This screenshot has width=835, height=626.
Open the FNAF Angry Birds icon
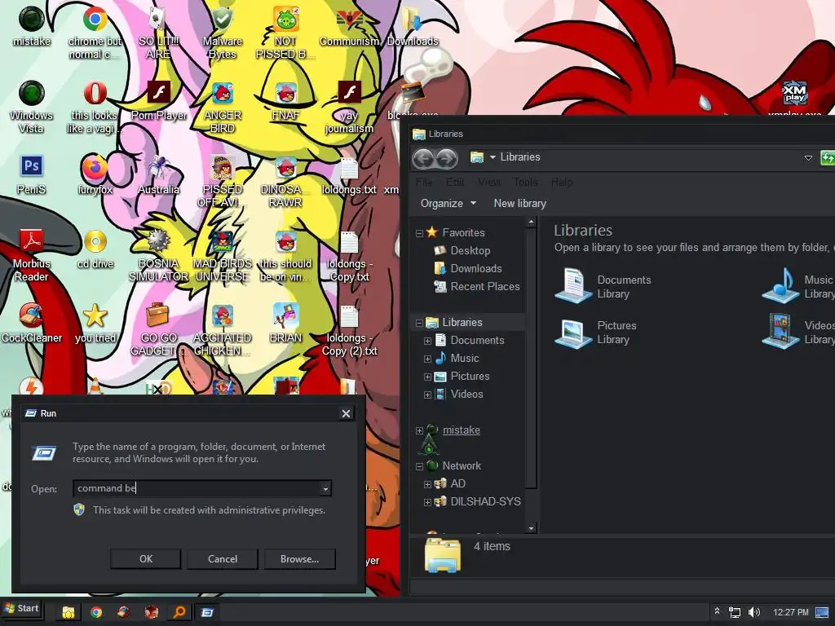286,101
